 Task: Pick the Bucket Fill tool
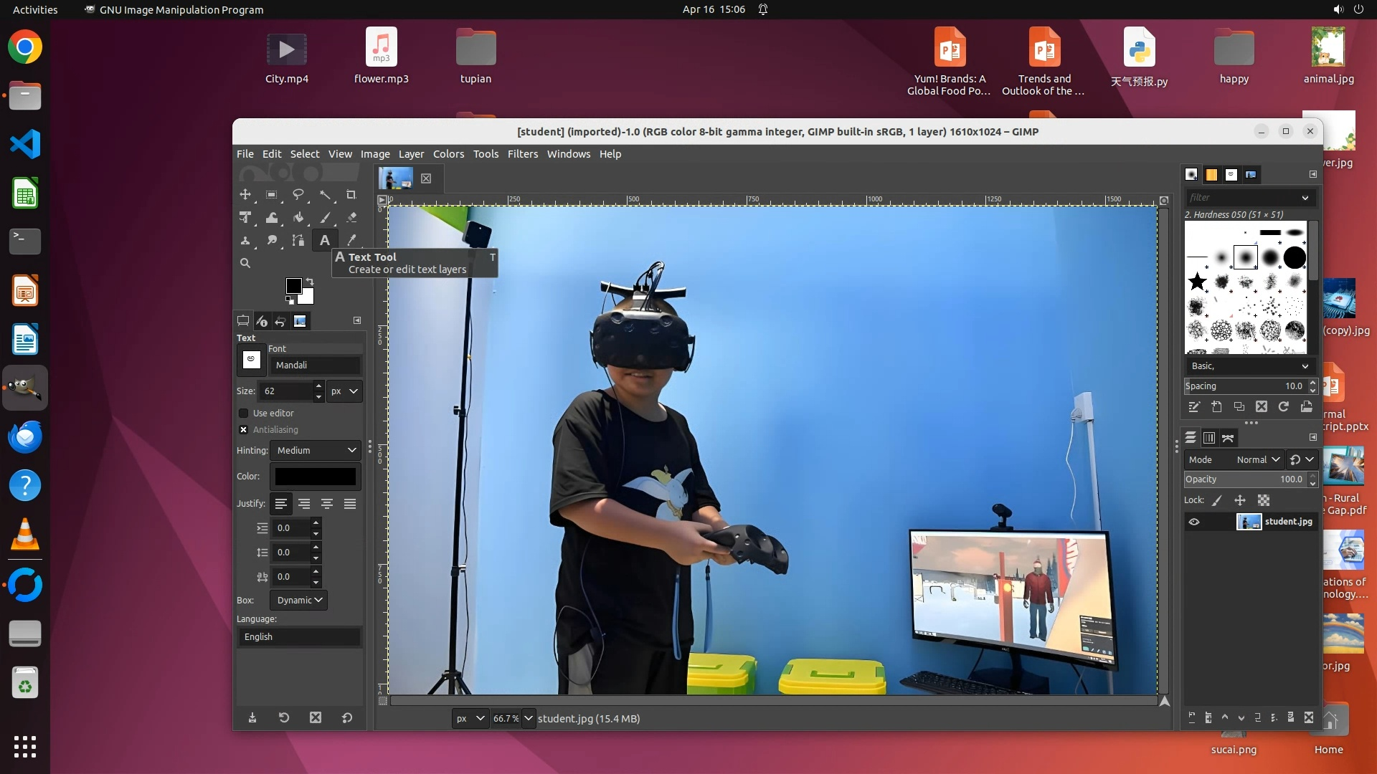tap(298, 217)
